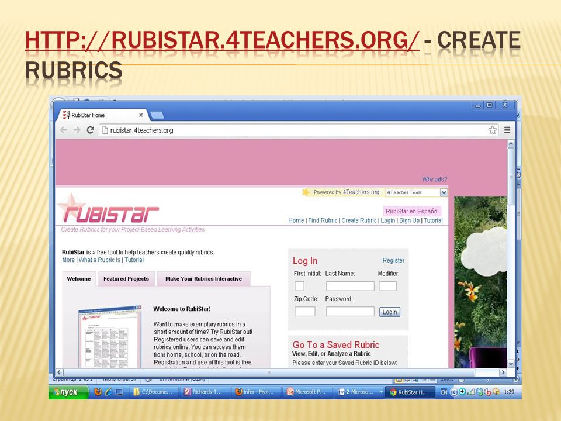Launch Internet Explorer from quick launch

(109, 392)
